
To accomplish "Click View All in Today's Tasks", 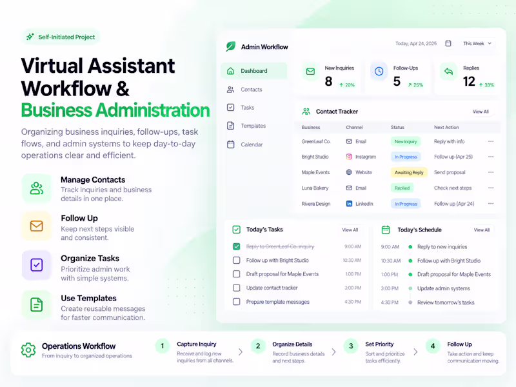I will 350,230.
